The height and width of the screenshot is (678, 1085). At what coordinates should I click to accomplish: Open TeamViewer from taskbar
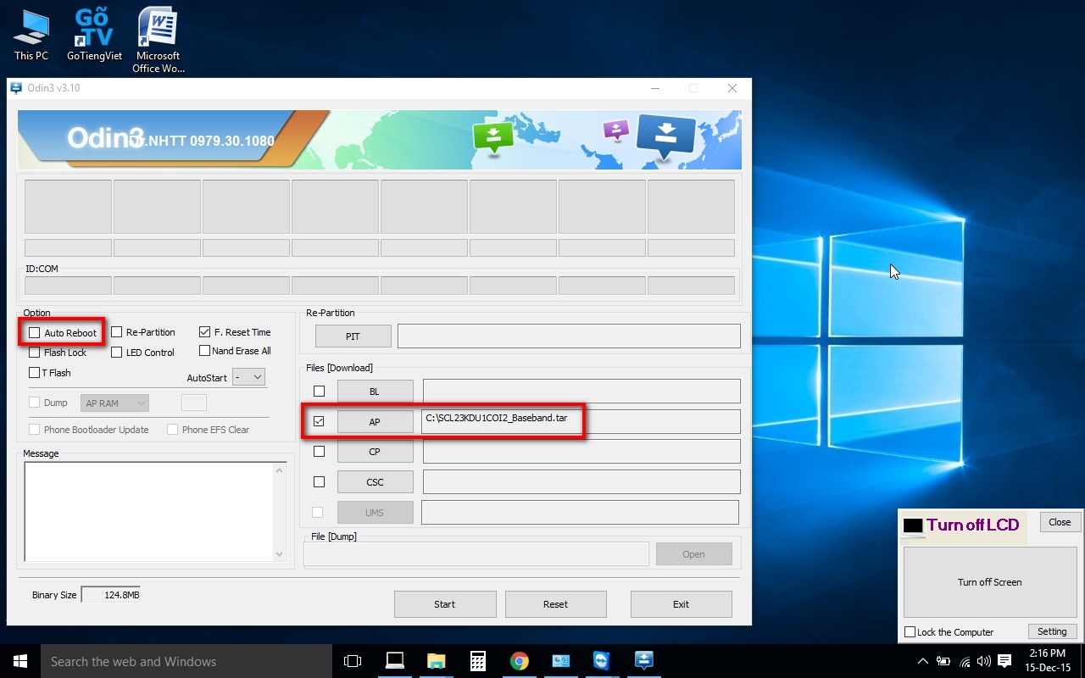pos(602,661)
